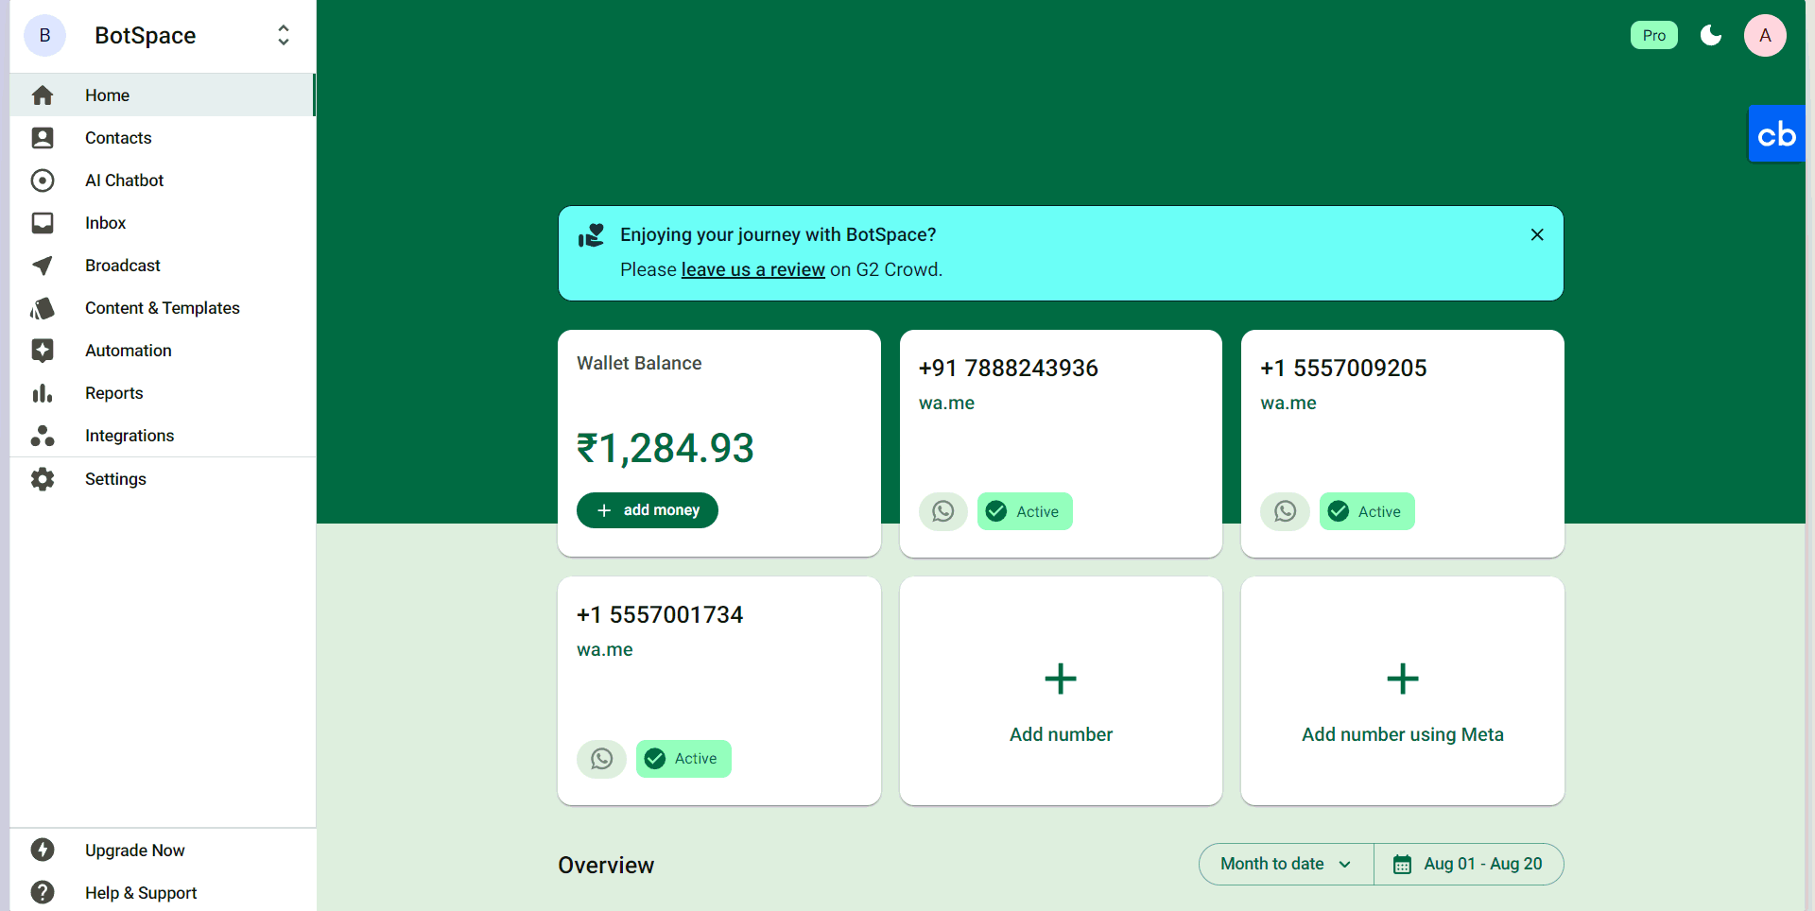Open Content & Templates in the sidebar
The width and height of the screenshot is (1815, 911).
coord(163,308)
